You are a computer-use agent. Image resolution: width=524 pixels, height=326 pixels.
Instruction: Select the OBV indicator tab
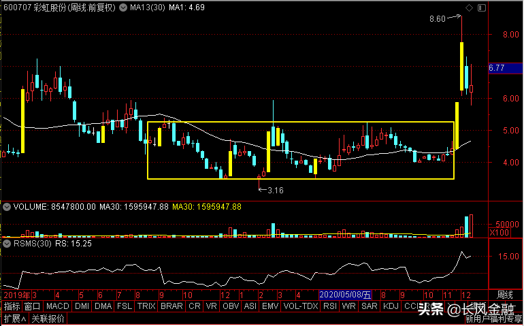231,306
